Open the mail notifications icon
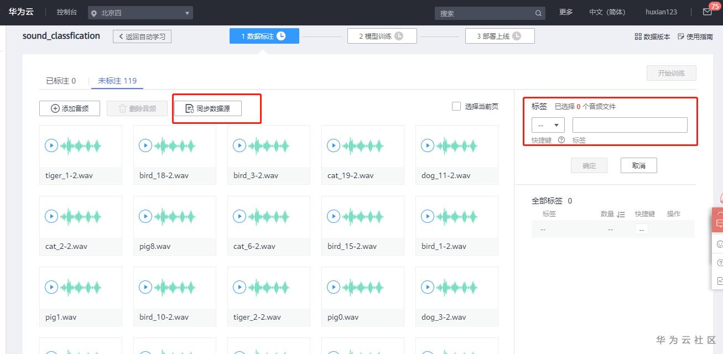The image size is (723, 354). pyautogui.click(x=707, y=12)
